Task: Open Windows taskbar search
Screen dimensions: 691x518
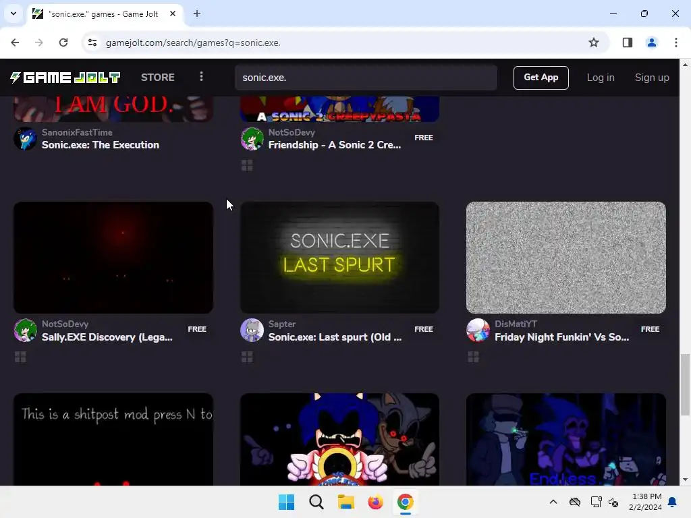Action: point(316,502)
